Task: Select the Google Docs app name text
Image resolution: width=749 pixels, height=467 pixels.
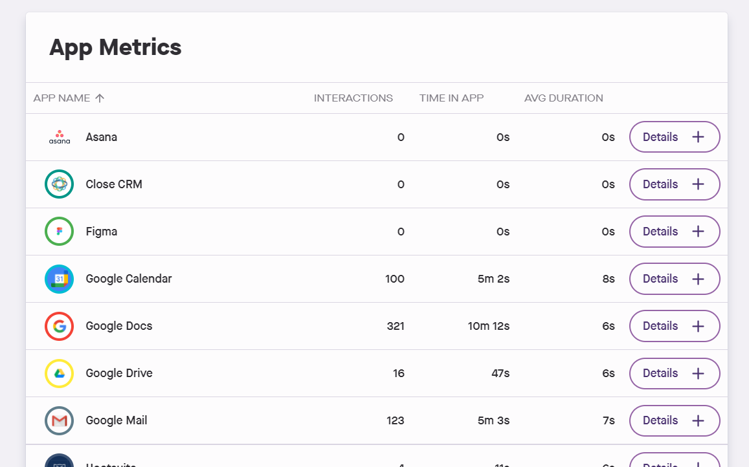Action: pos(119,326)
